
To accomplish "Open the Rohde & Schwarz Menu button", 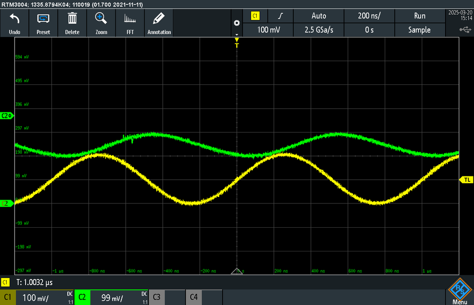I will coord(460,291).
